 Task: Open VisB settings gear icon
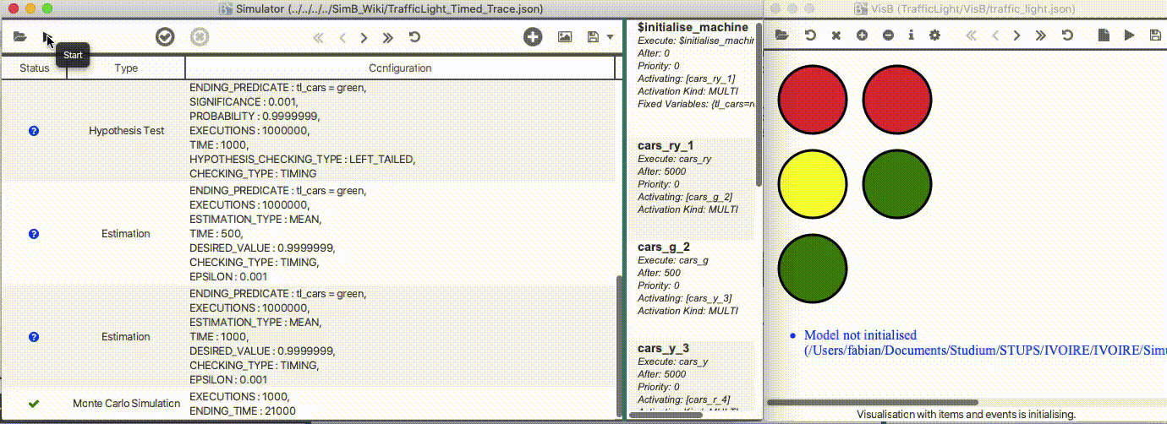pos(934,35)
